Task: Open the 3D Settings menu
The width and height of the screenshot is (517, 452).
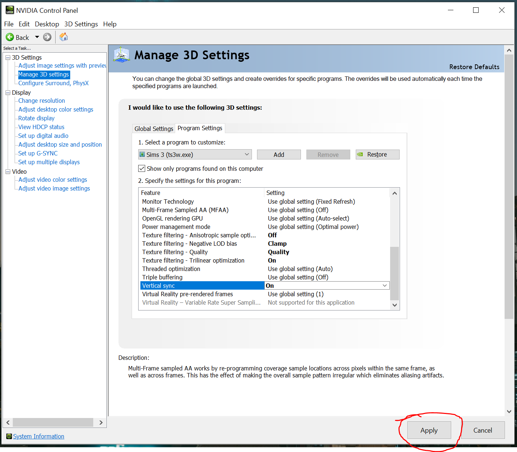Action: coord(81,24)
